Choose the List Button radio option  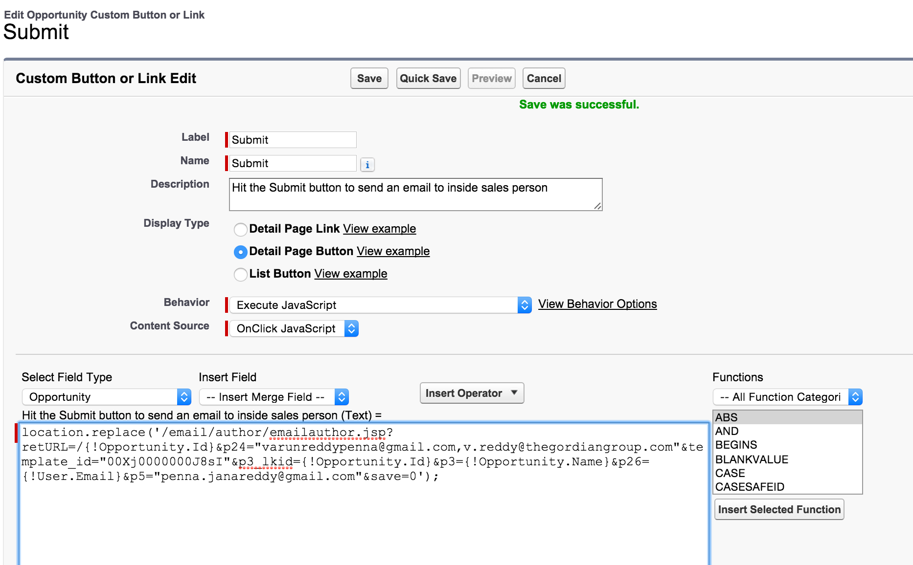[240, 274]
